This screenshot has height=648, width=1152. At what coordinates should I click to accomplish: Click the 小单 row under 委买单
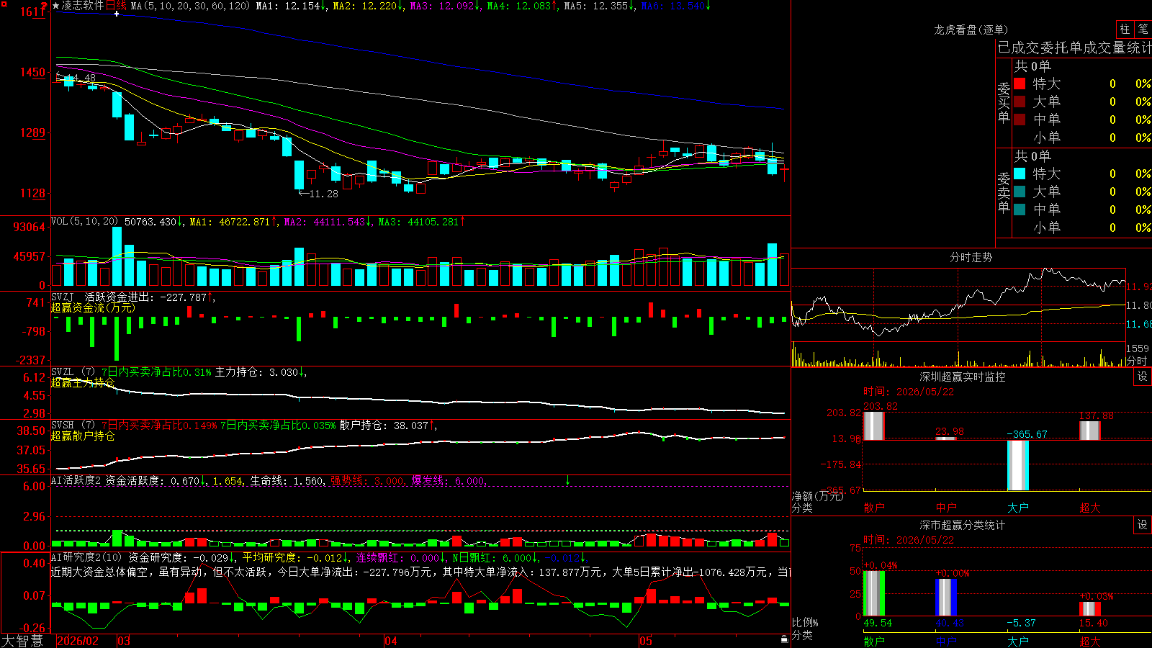pos(1082,138)
